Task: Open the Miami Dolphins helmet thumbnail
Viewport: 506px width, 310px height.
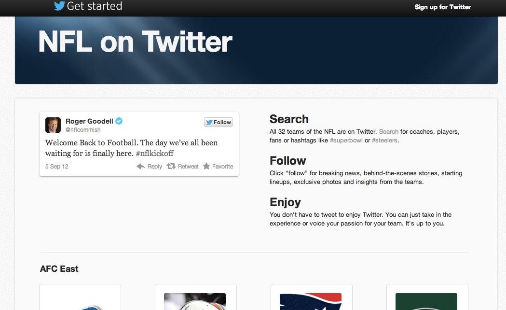Action: pos(195,302)
